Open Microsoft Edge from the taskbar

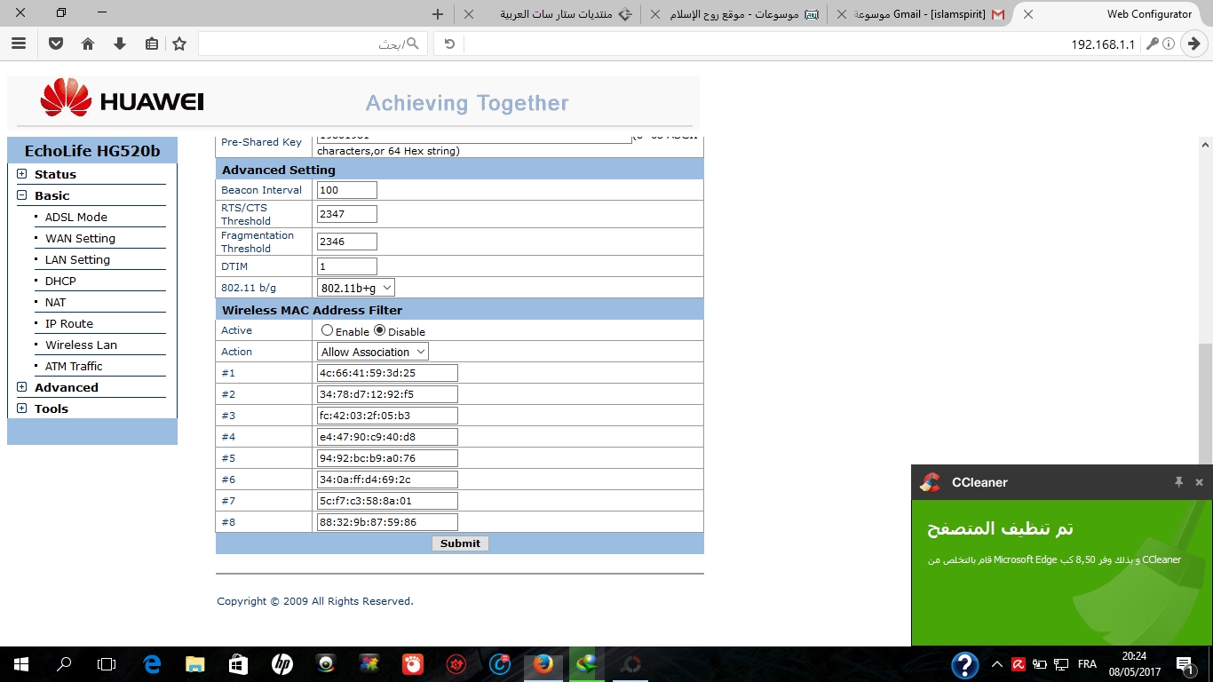tap(152, 663)
